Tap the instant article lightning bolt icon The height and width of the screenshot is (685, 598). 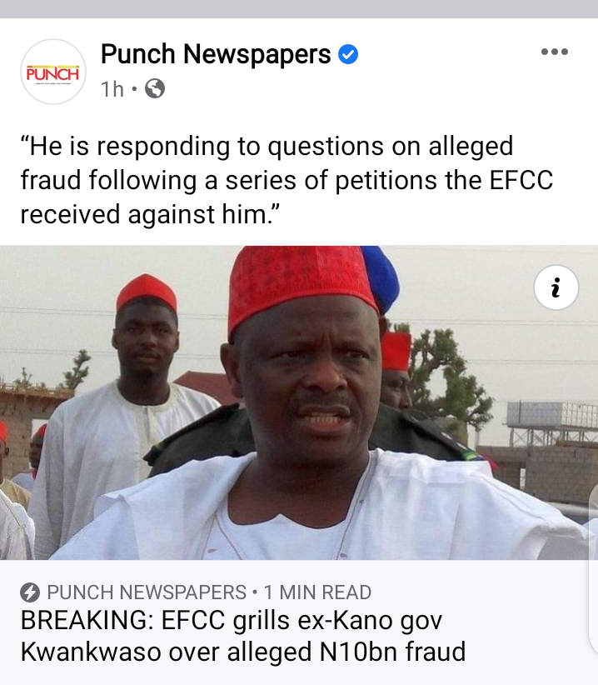click(30, 592)
